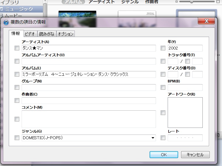The image size is (222, 166).
Task: Confirm changes with the OK button
Action: click(x=164, y=155)
